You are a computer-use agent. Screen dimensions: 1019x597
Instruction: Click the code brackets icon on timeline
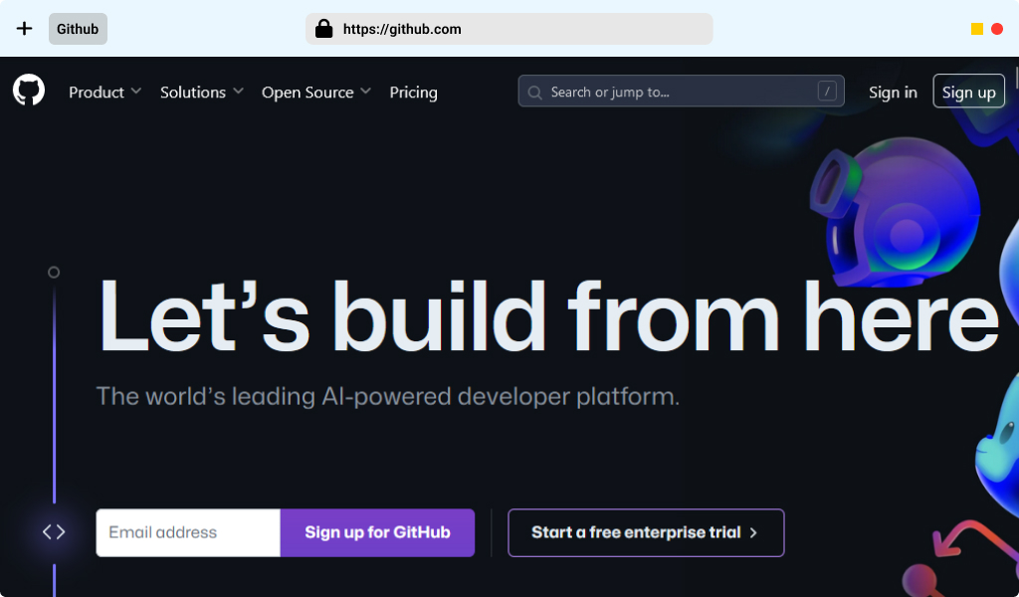pyautogui.click(x=54, y=532)
